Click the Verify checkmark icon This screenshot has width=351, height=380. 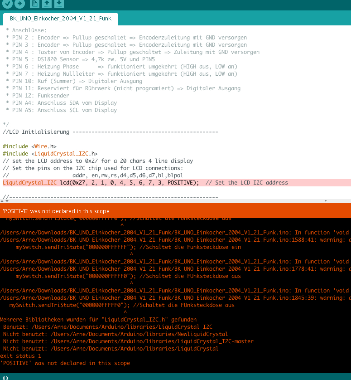click(7, 4)
